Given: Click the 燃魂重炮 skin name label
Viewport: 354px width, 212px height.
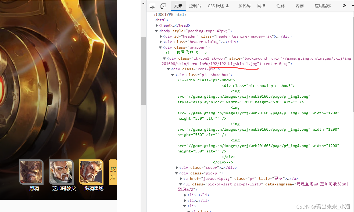Looking at the screenshot, I should click(x=94, y=188).
